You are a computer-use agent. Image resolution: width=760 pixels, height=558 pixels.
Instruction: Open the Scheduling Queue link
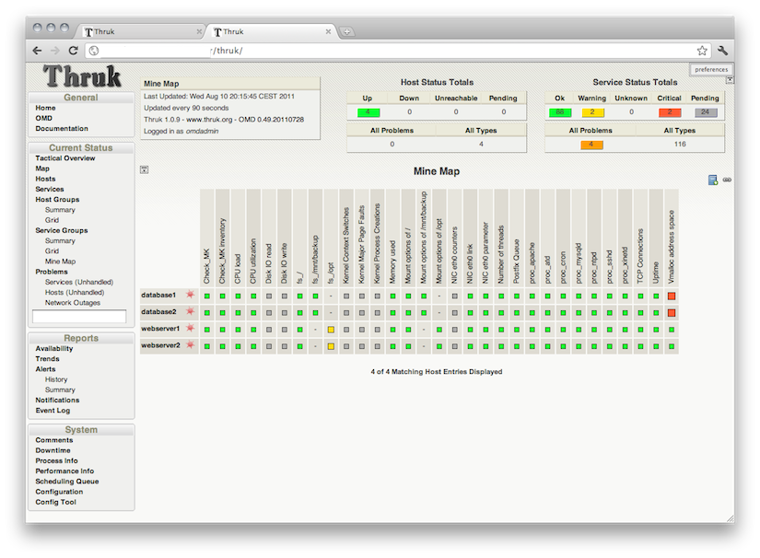click(x=67, y=482)
